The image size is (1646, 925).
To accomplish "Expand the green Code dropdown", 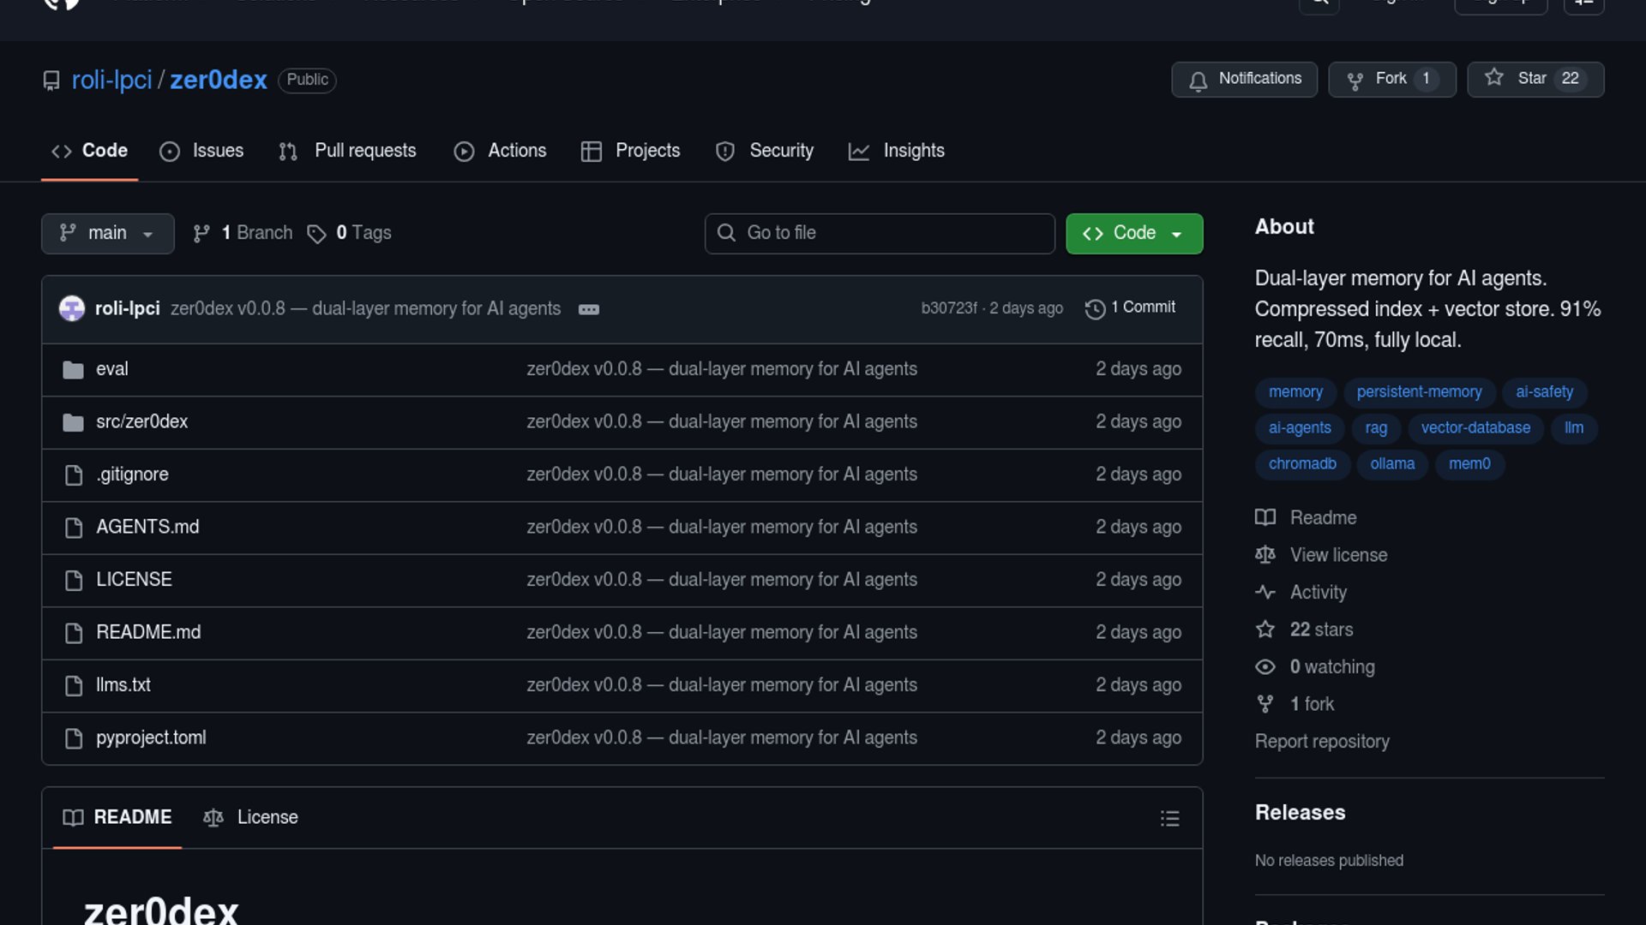I will 1133,233.
